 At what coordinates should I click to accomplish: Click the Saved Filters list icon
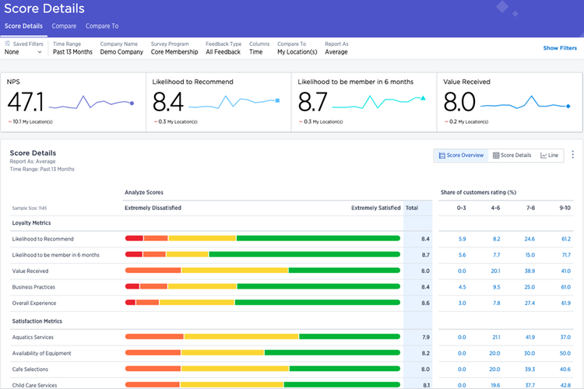point(8,44)
